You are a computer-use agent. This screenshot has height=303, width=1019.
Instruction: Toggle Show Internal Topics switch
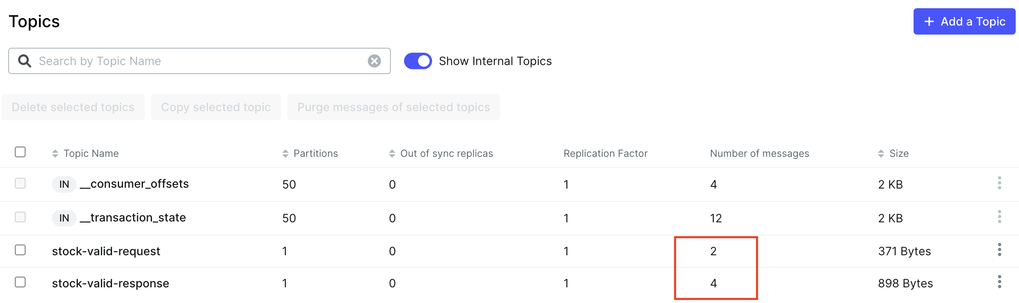pos(418,61)
